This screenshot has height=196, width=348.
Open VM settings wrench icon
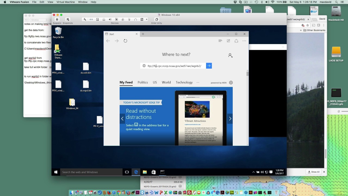pyautogui.click(x=85, y=19)
